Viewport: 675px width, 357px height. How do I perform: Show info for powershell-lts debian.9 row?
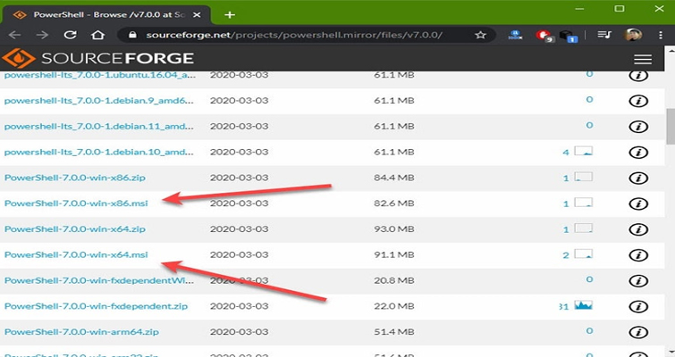[x=638, y=101]
